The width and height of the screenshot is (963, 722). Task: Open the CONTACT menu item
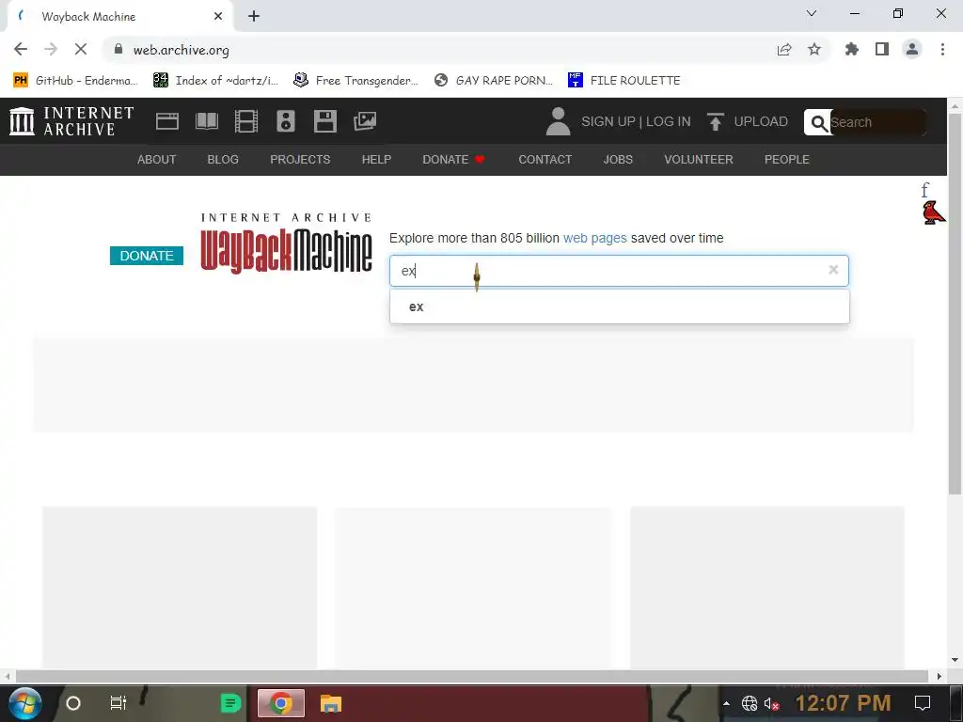pos(545,160)
